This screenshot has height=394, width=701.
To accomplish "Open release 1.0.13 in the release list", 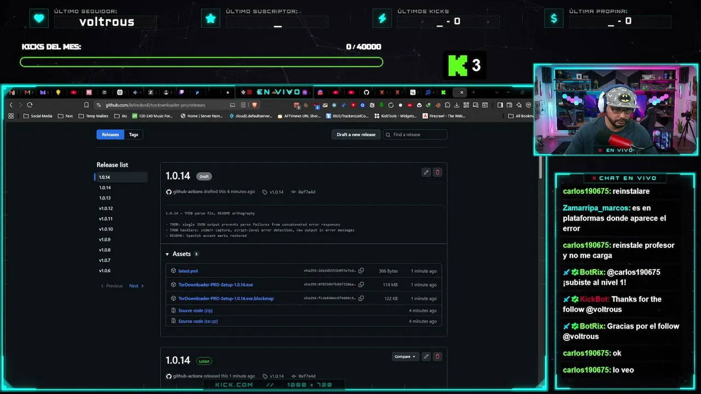I will point(105,198).
